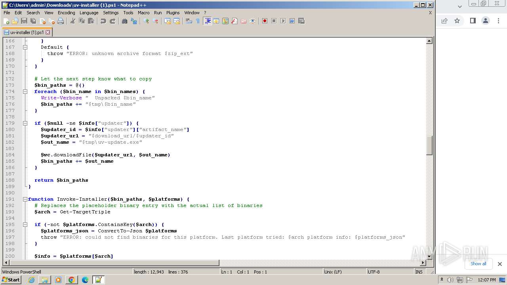The height and width of the screenshot is (285, 507).
Task: Toggle INS insert mode in status bar
Action: 419,272
